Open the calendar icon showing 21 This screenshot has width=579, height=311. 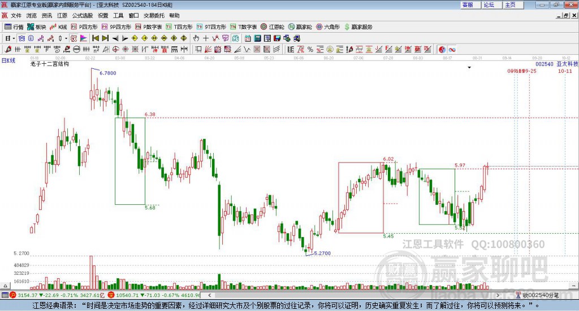coord(248,38)
